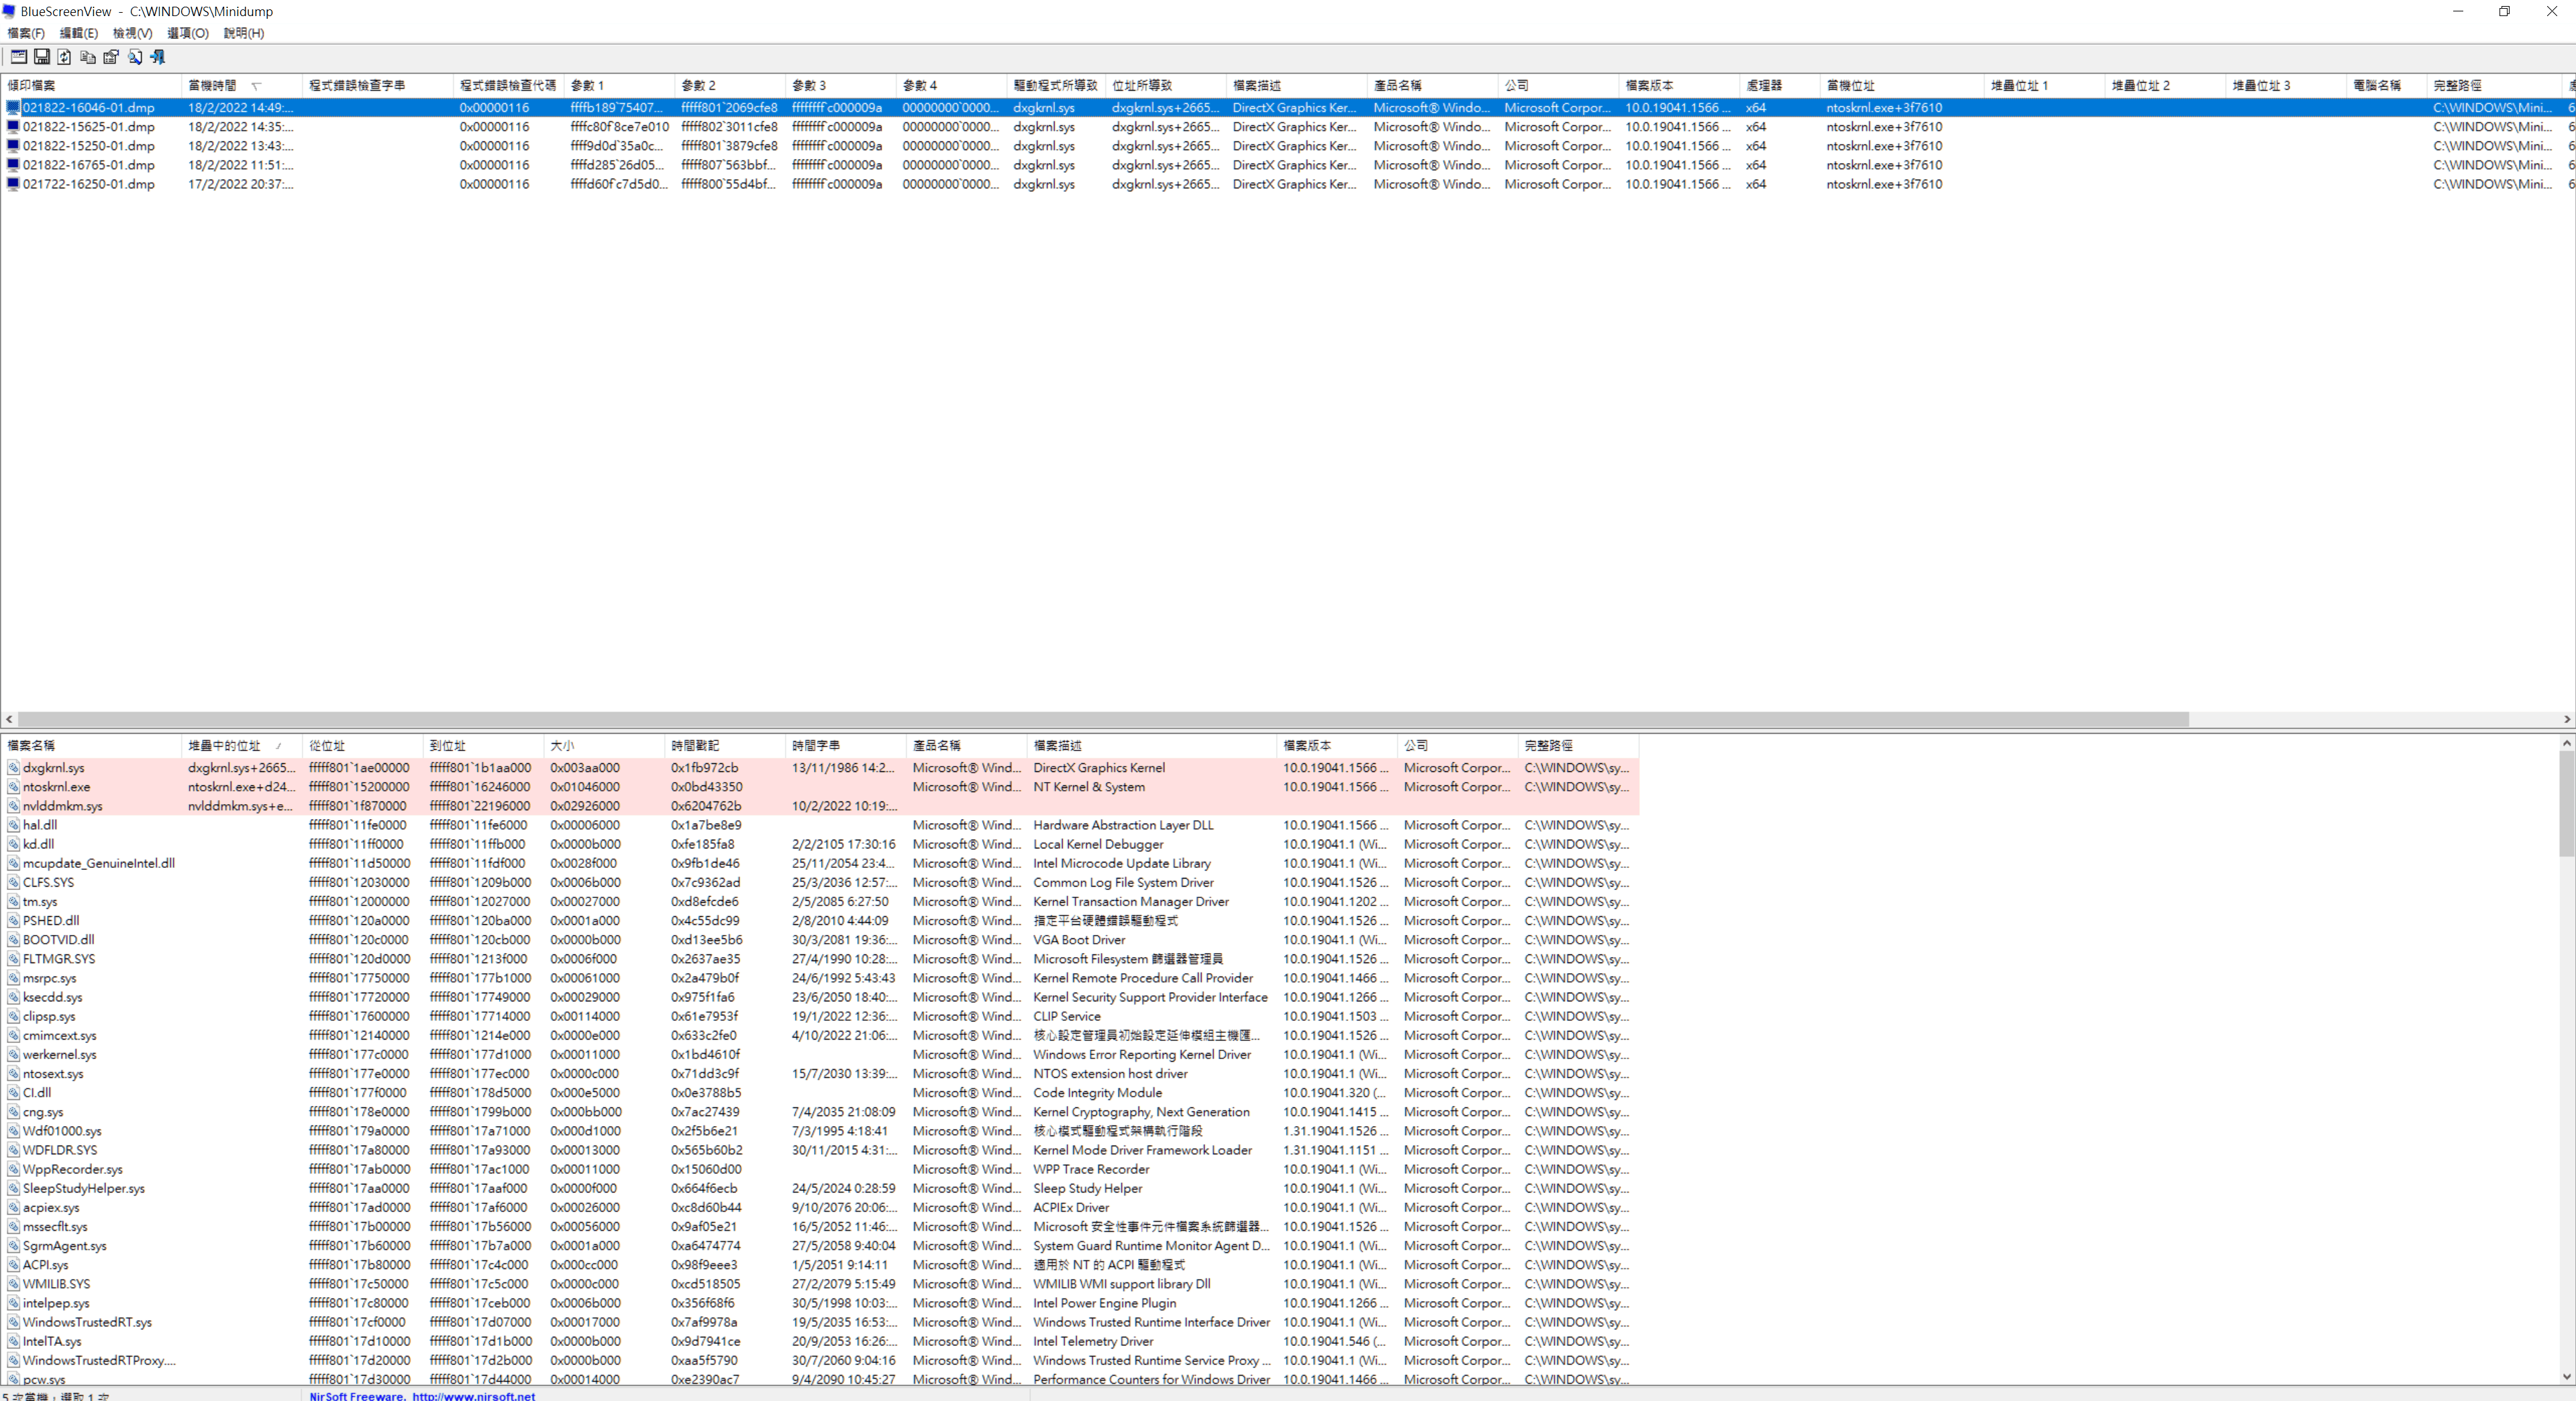Open the Advanced Options toolbar icon
The image size is (2576, 1401).
coord(19,57)
